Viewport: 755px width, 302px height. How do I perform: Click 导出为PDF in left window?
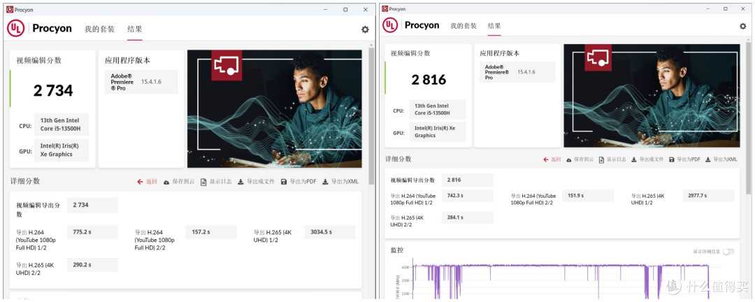pyautogui.click(x=299, y=182)
